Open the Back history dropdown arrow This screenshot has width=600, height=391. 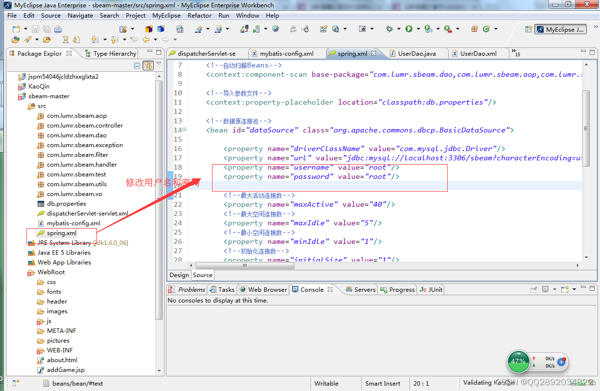pos(155,40)
